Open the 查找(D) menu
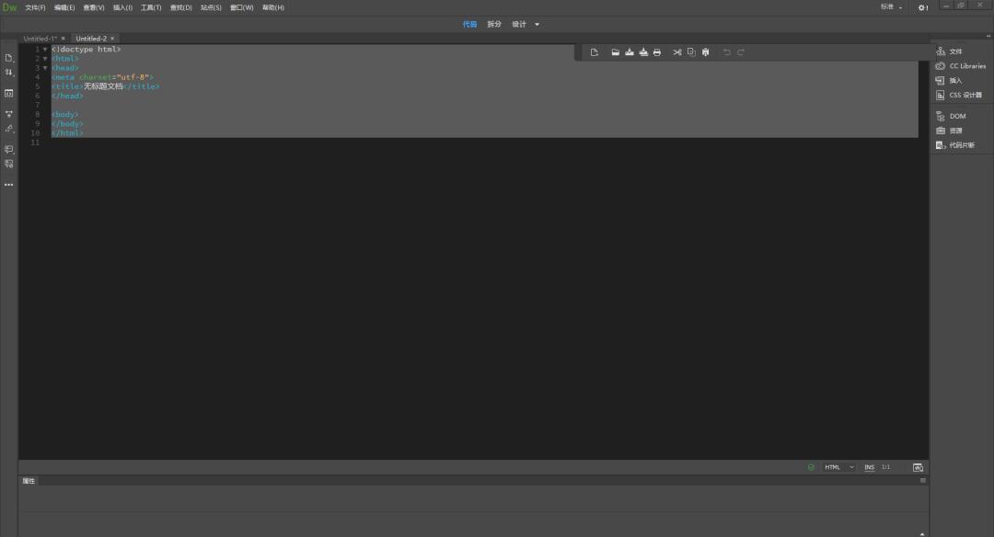Screen dimensions: 994x537 [180, 7]
